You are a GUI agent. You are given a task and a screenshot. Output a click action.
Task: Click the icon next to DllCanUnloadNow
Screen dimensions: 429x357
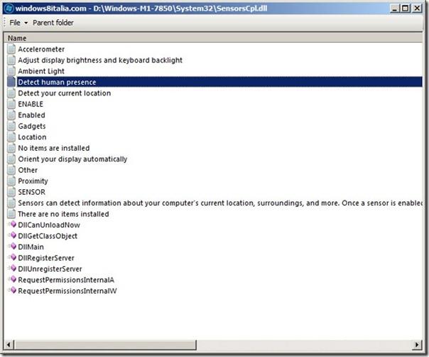click(11, 225)
